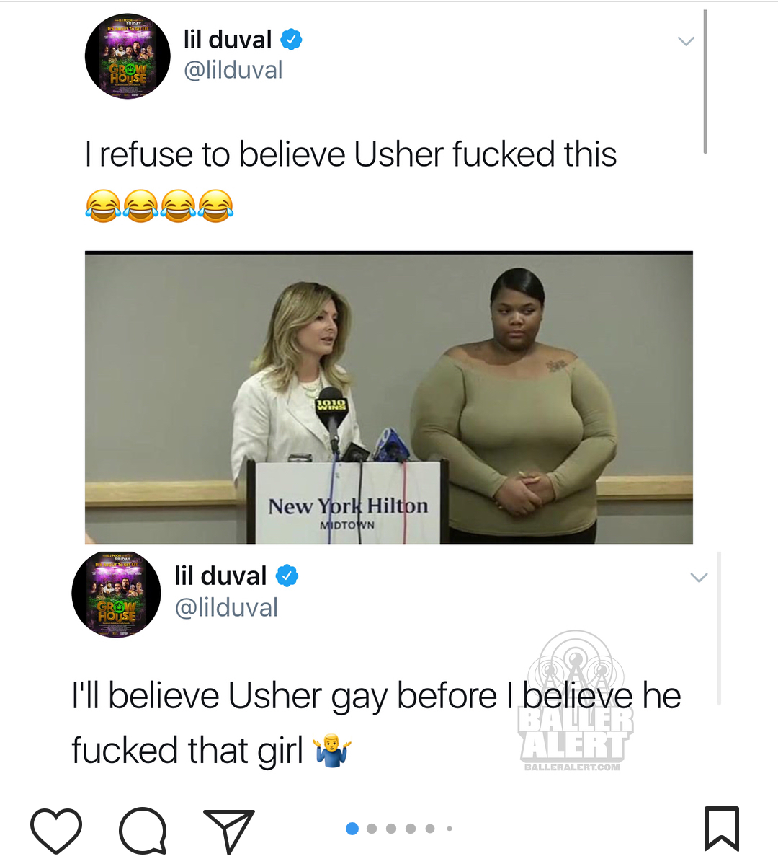Expand the second tweet's chevron menu

click(x=699, y=578)
